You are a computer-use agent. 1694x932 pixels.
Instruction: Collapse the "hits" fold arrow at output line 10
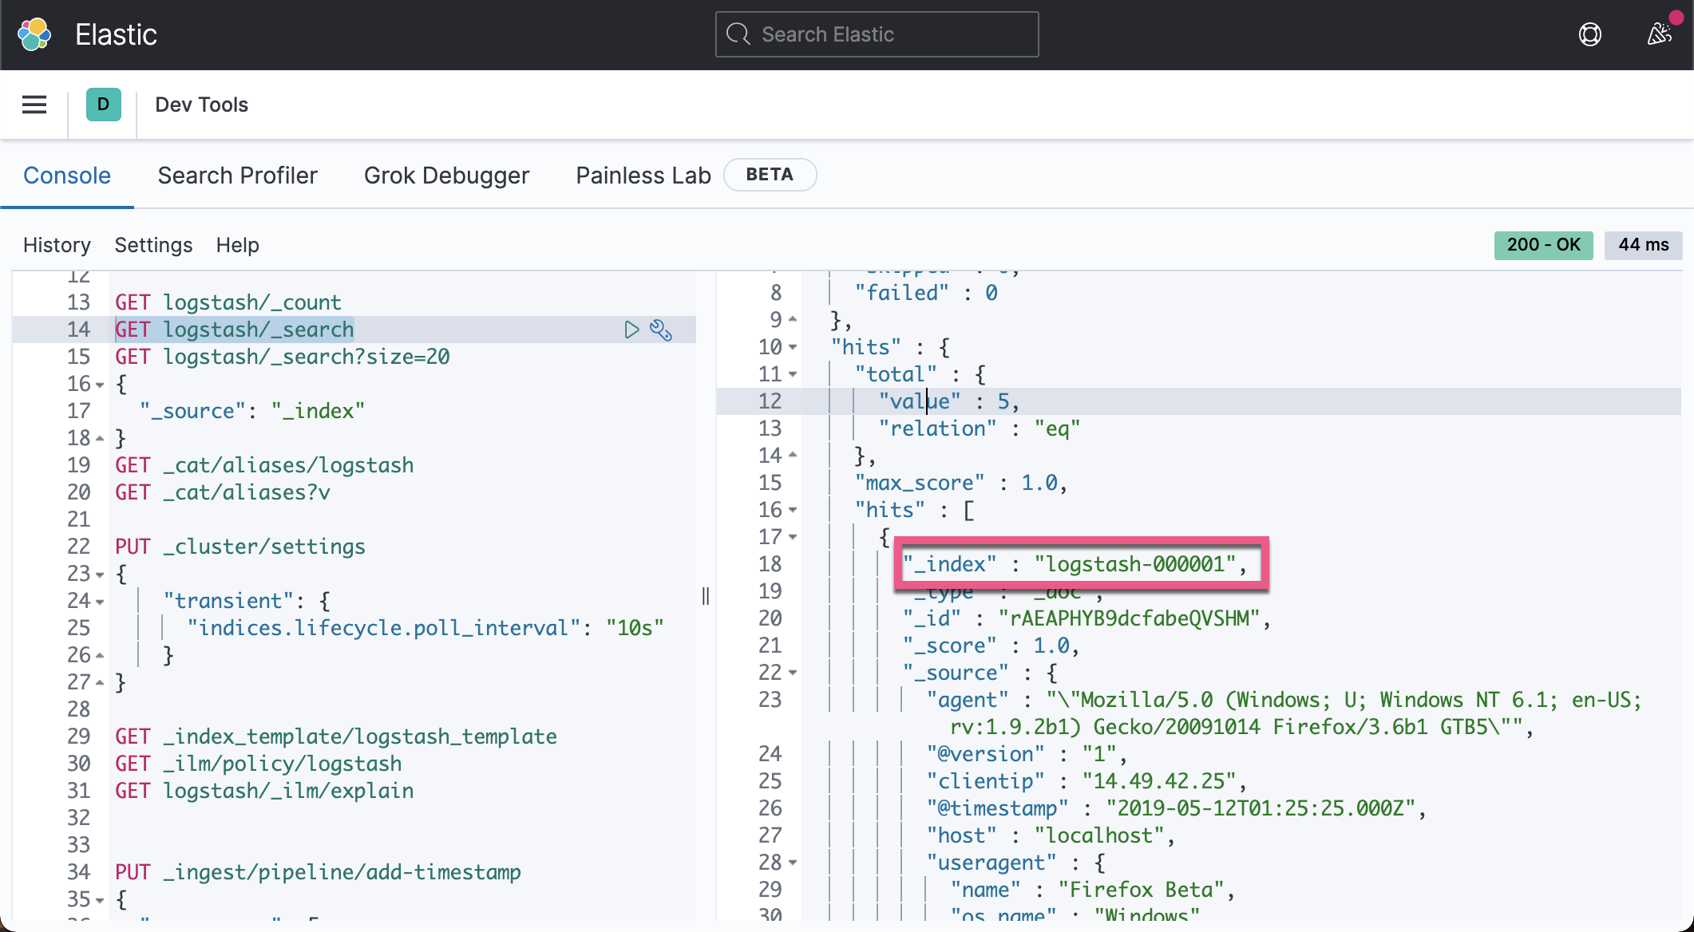tap(793, 347)
